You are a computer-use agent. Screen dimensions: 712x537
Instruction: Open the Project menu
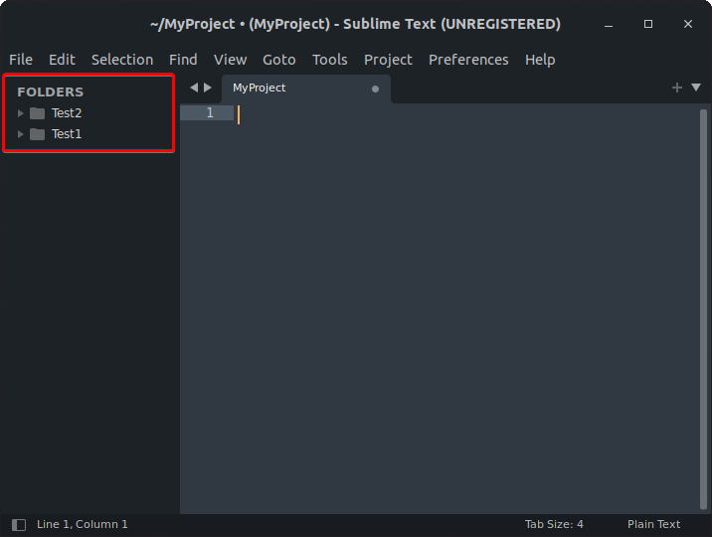click(388, 60)
